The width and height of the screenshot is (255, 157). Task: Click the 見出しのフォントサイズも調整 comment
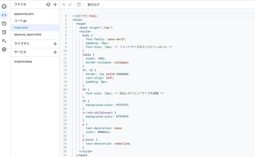coord(139,93)
